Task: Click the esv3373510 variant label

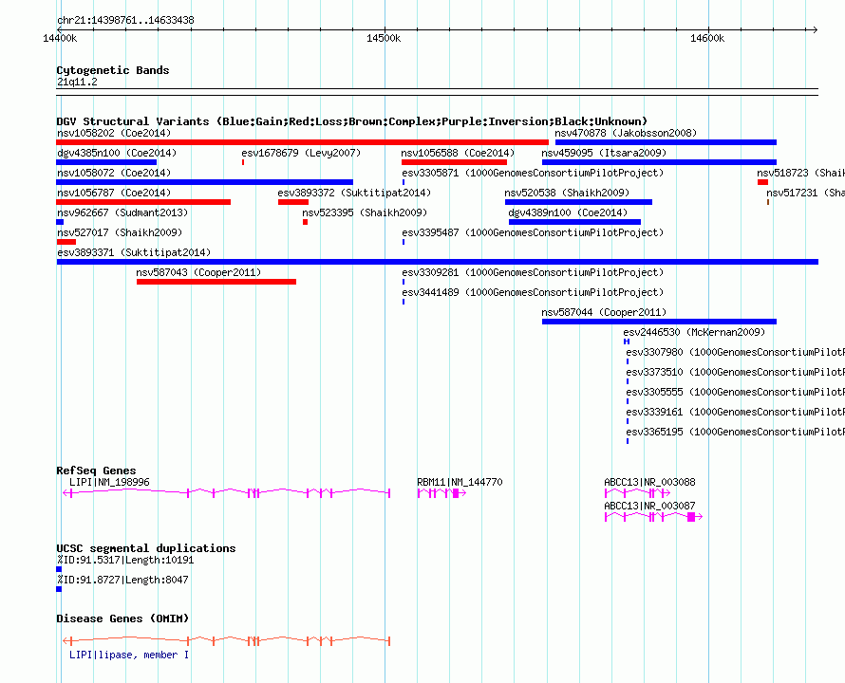Action: [735, 372]
